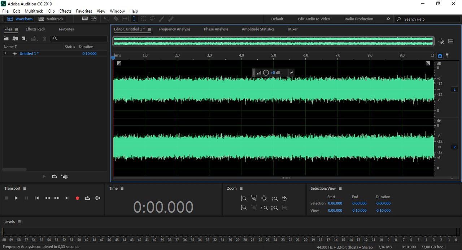Show the Spectral Frequency Display
Image resolution: width=462 pixels, height=250 pixels.
(85, 19)
